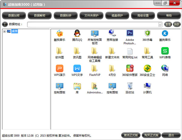The width and height of the screenshot is (182, 140).
Task: Click the 计算机 computer icon
Action: (x=147, y=86)
